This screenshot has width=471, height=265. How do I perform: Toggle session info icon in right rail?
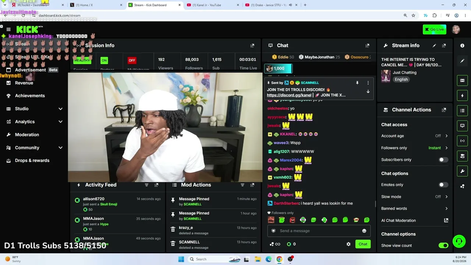(x=462, y=141)
